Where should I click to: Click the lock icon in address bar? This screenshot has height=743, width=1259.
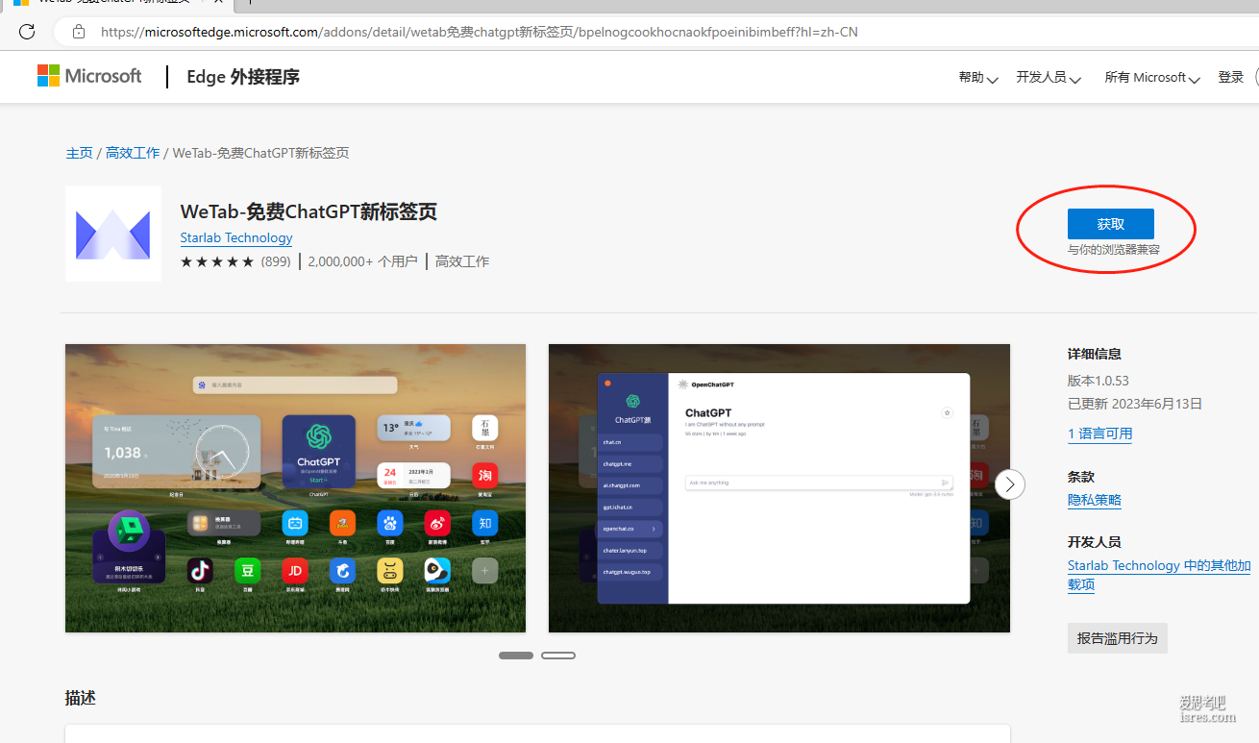[x=79, y=32]
